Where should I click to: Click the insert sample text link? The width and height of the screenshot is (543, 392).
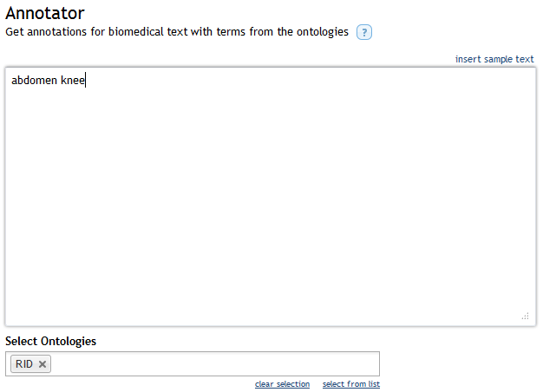tap(494, 59)
